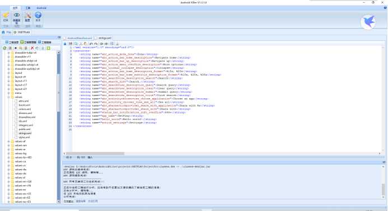The height and width of the screenshot is (211, 388).
Task: Expand the layout-v11 folder
Action: pos(8,81)
